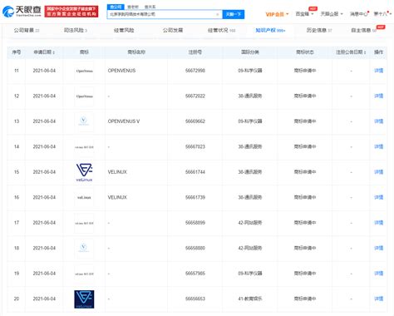The height and width of the screenshot is (316, 394).
Task: Select the 42-网站服务 cell in row 17
Action: (x=250, y=223)
